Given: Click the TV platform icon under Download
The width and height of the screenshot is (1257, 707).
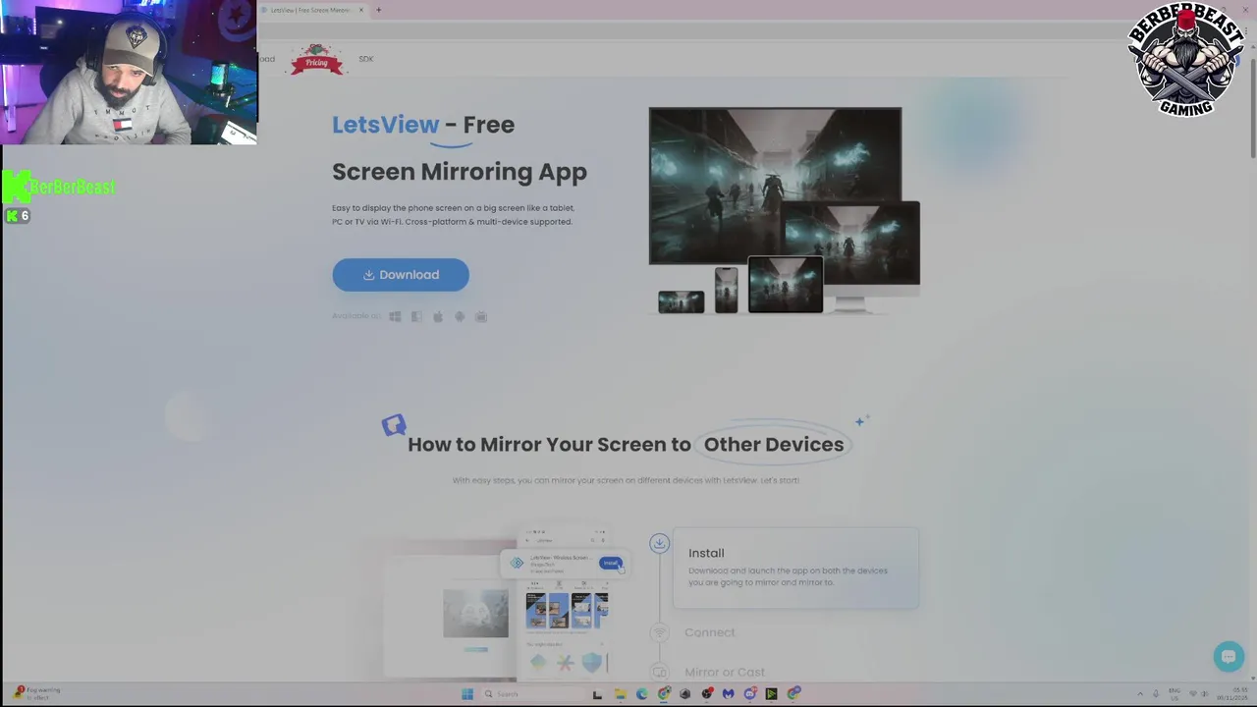Looking at the screenshot, I should coord(481,316).
